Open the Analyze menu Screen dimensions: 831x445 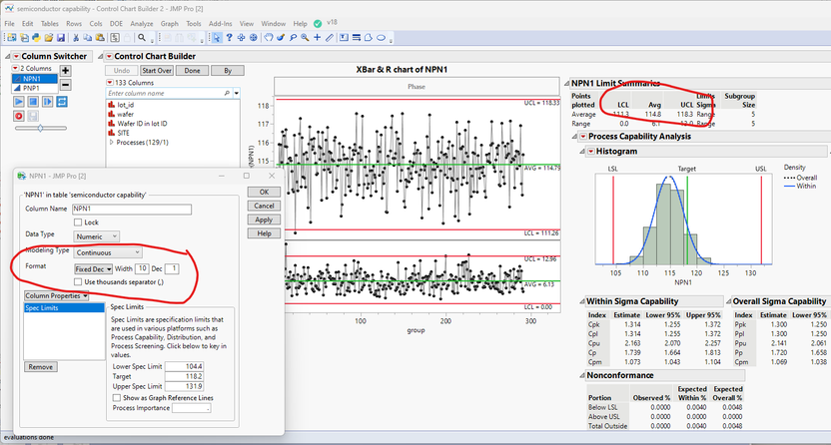(x=142, y=22)
